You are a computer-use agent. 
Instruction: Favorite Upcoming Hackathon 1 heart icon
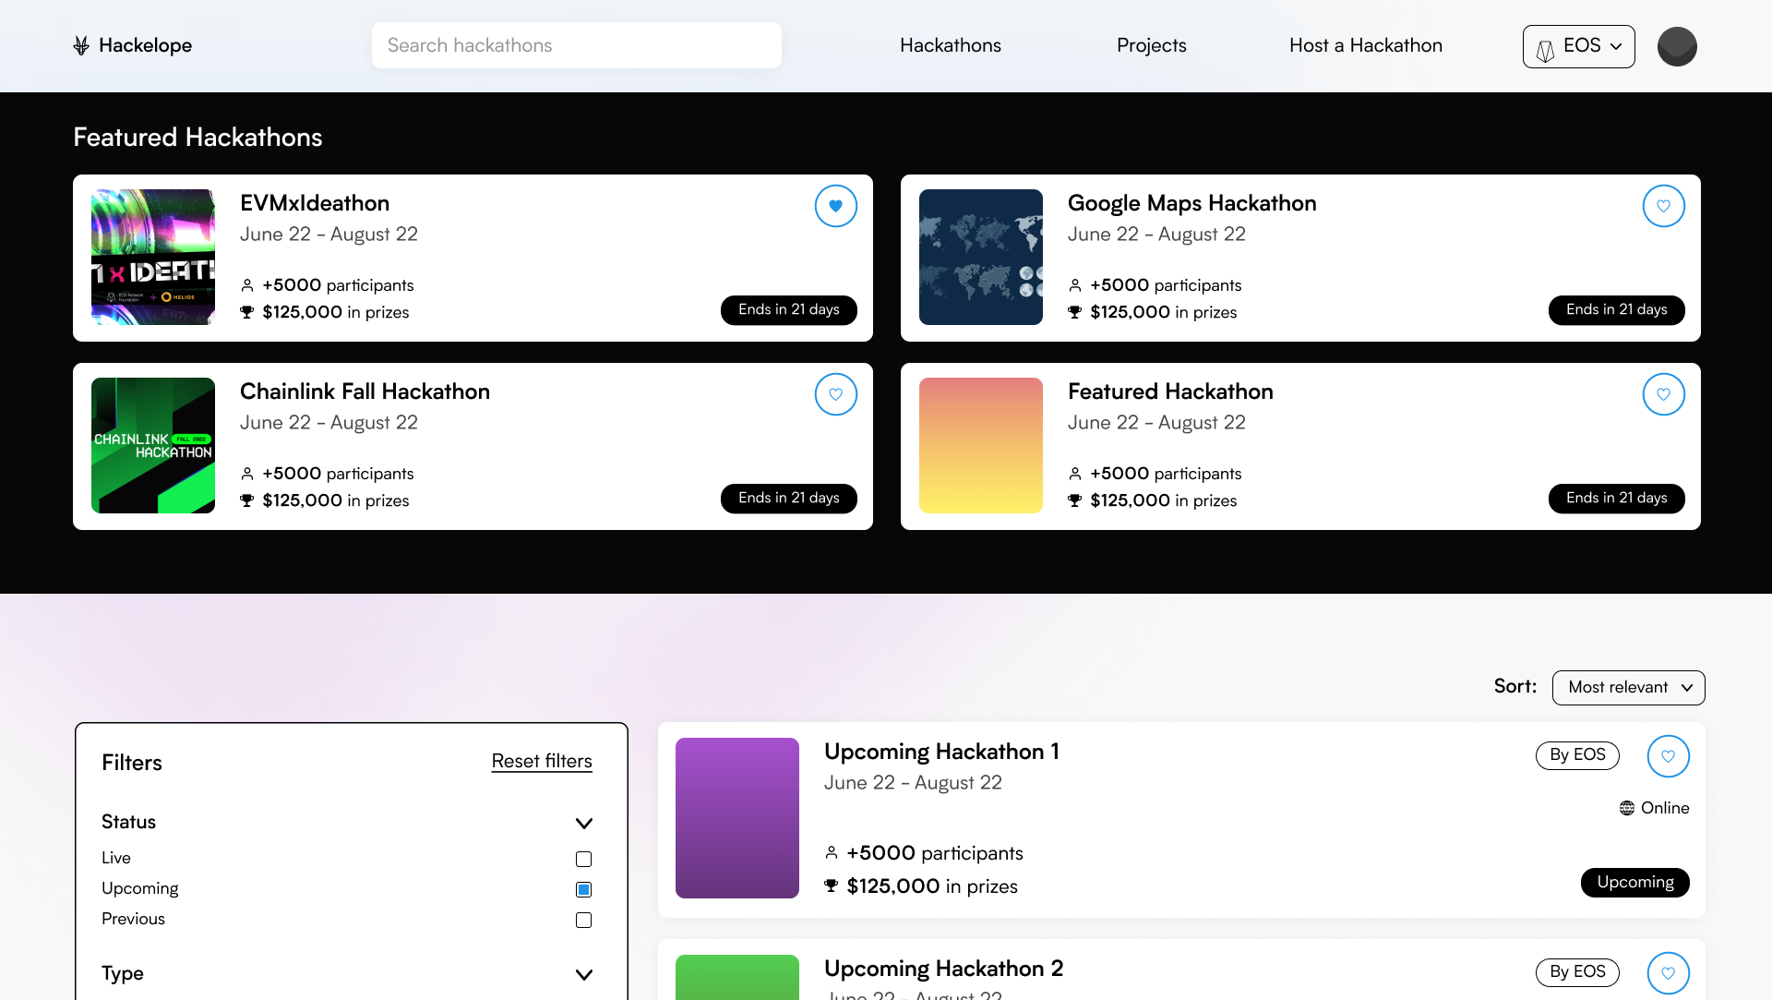[x=1668, y=756]
